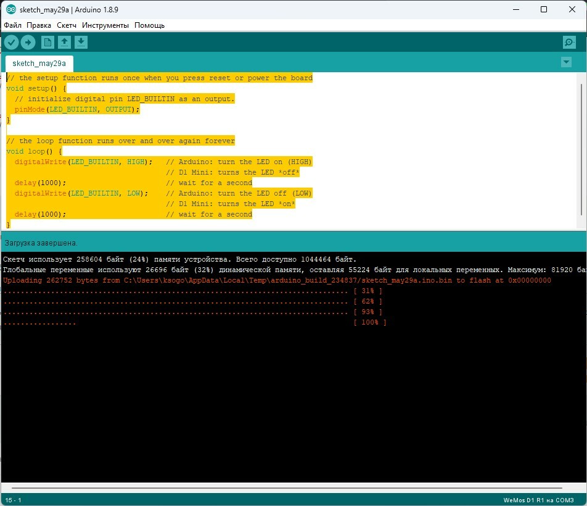Open the Правка menu
This screenshot has height=506, width=587.
pyautogui.click(x=39, y=25)
